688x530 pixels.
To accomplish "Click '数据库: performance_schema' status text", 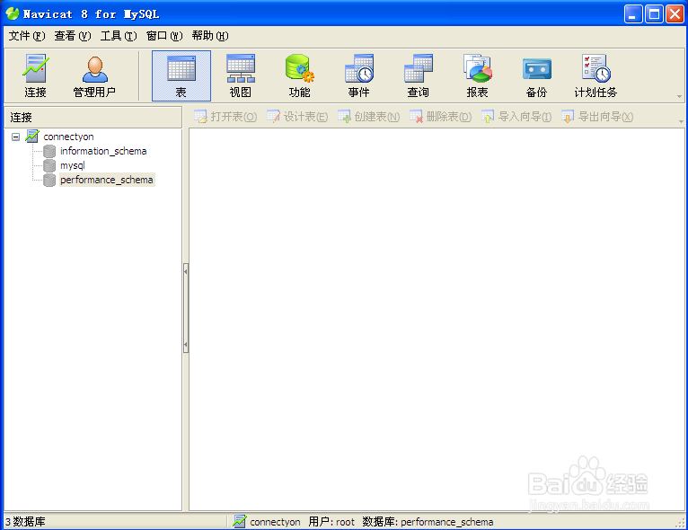I will [x=428, y=522].
